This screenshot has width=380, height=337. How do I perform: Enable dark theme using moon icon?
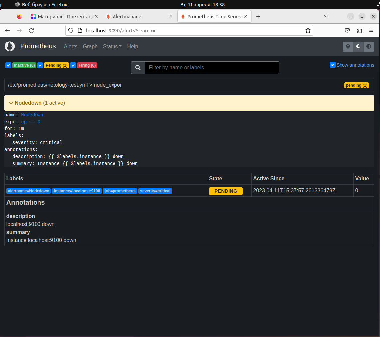tap(358, 46)
